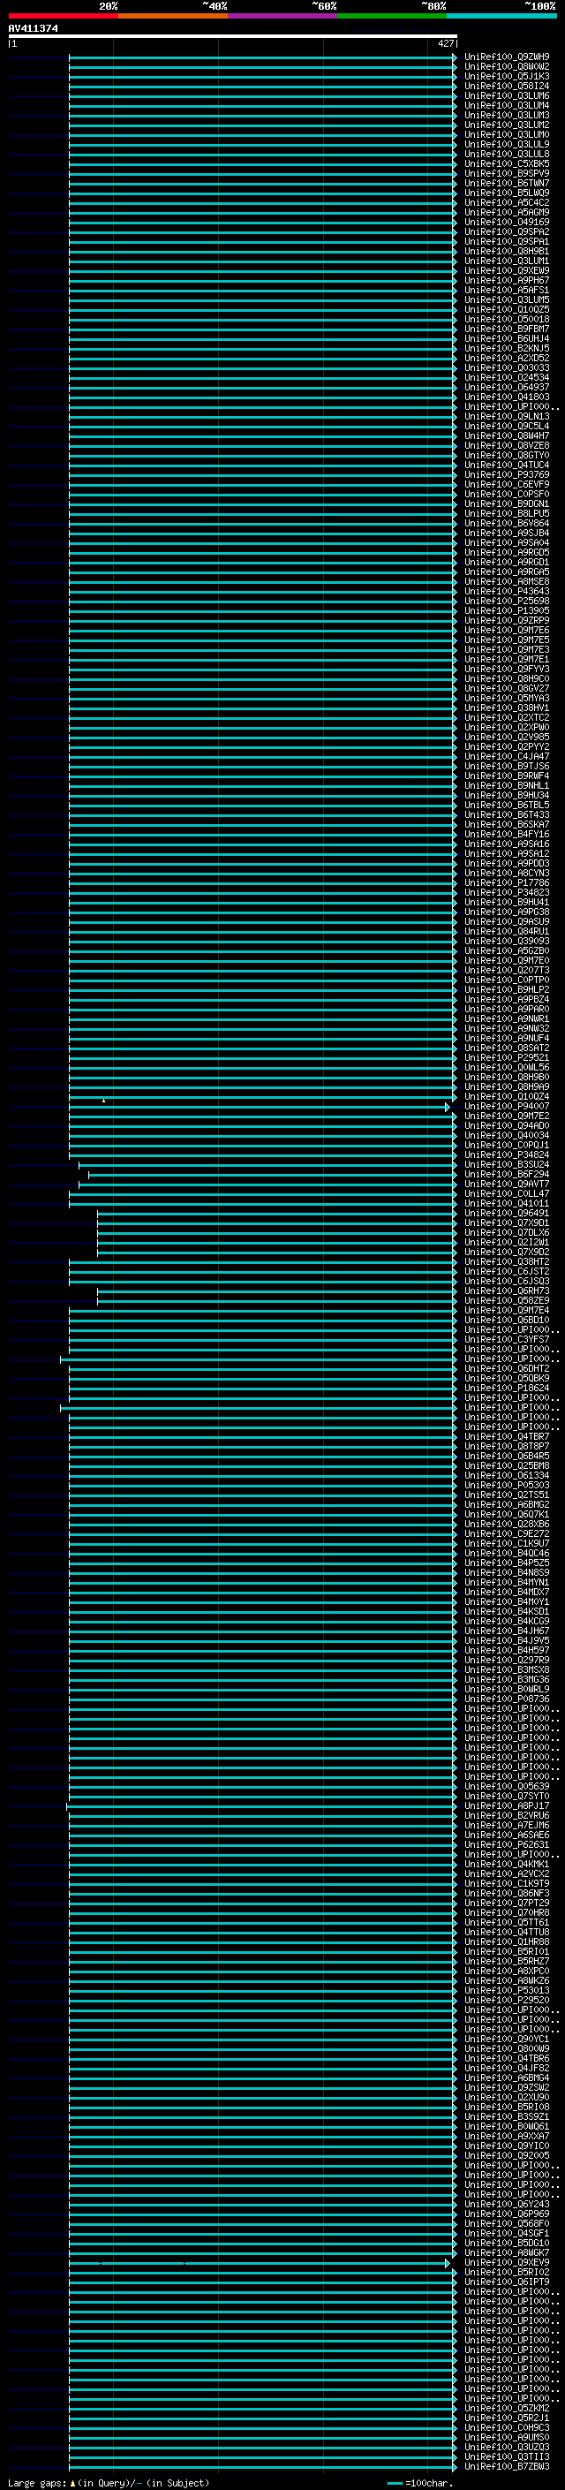Select label UniRef100_B4QC46

[507, 1555]
